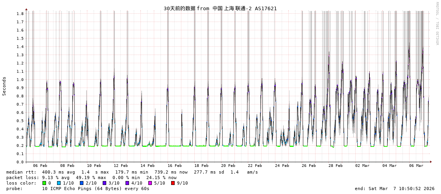
Task: Click the vertical Seconds axis label
Action: tap(4, 86)
